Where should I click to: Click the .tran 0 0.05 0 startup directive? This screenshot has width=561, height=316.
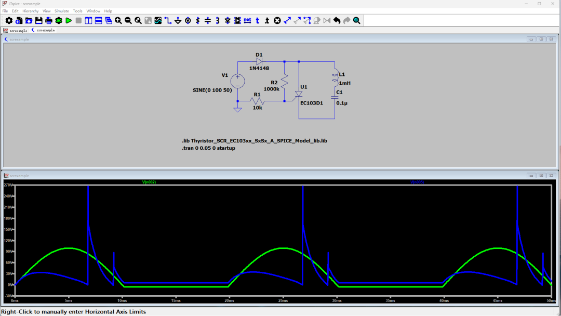pos(208,148)
